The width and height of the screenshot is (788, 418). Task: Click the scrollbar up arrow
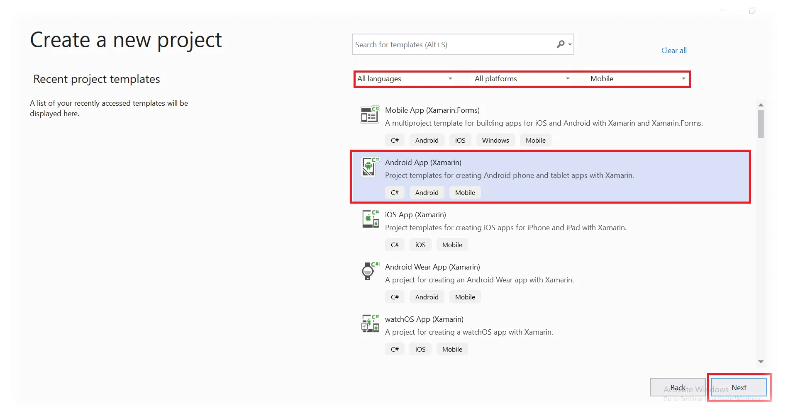coord(761,105)
